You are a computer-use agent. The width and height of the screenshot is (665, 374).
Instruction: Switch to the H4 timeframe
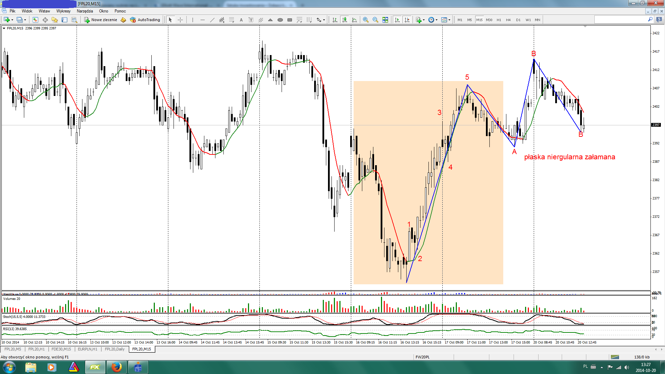point(508,20)
